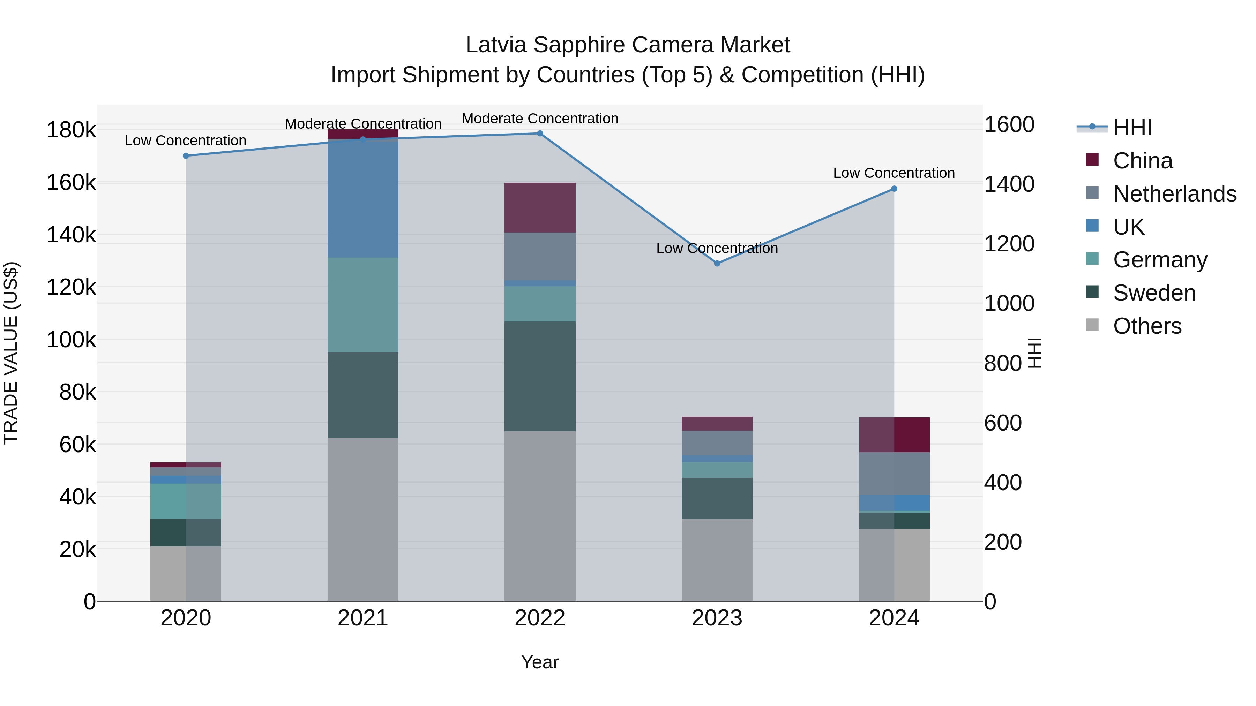Click the 1600 tick on the right axis
This screenshot has width=1256, height=706.
[1009, 125]
